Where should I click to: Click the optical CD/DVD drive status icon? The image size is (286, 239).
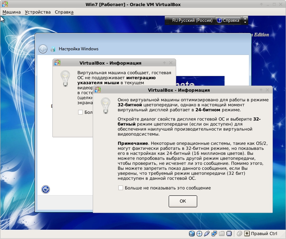199,234
